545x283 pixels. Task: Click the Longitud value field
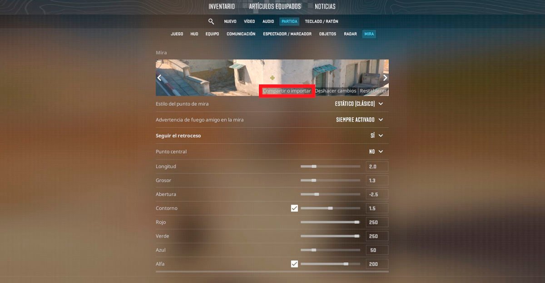pyautogui.click(x=377, y=166)
